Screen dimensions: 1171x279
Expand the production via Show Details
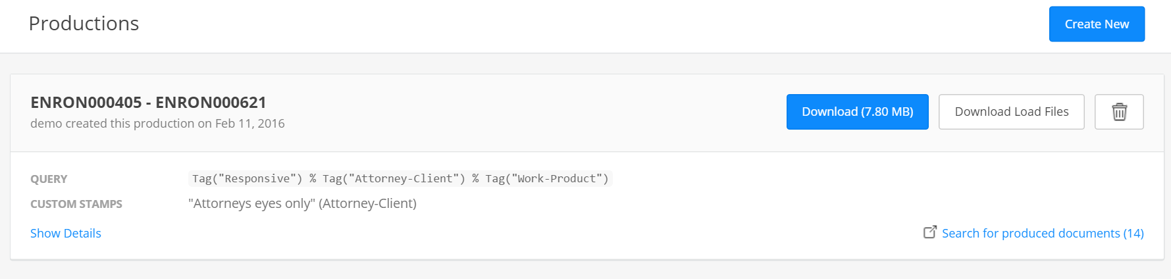(x=66, y=234)
